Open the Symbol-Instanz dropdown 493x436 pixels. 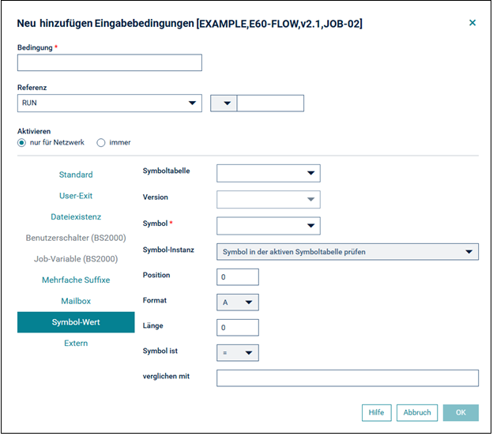348,252
